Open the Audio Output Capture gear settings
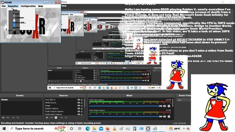The image size is (235, 132). pyautogui.click(x=169, y=117)
